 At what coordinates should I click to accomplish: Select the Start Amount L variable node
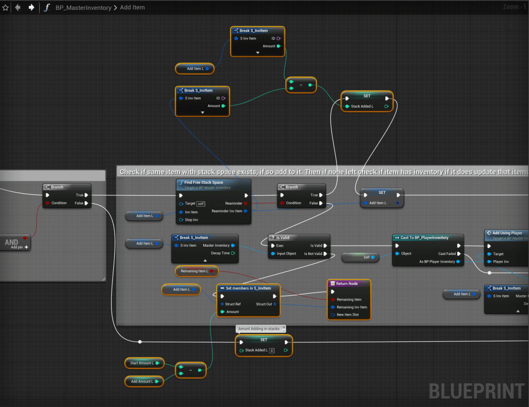pos(144,363)
